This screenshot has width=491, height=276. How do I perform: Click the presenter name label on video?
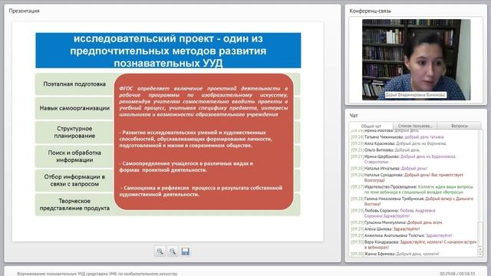[x=415, y=95]
